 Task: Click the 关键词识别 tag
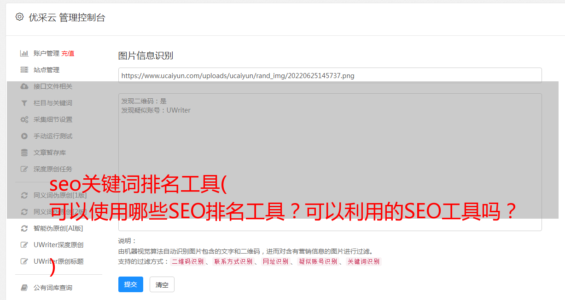(x=363, y=261)
